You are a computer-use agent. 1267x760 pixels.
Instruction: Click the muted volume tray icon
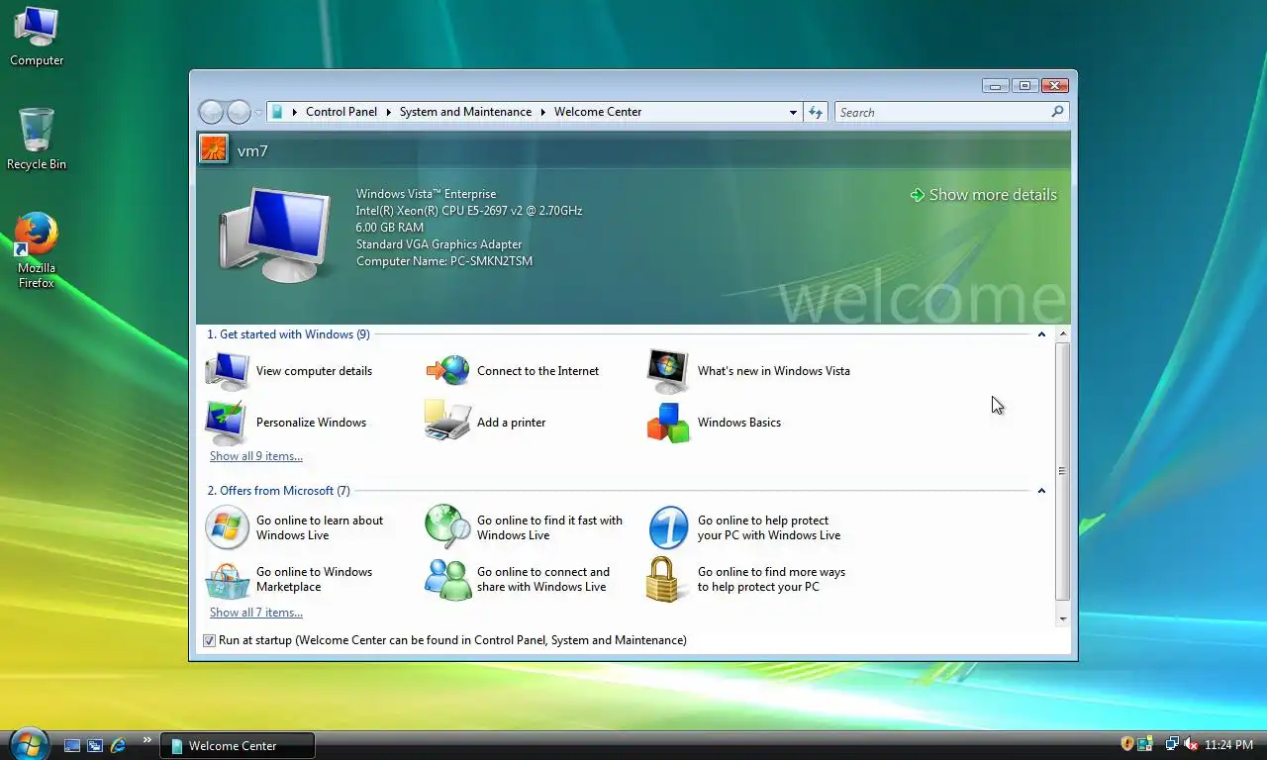click(1191, 744)
